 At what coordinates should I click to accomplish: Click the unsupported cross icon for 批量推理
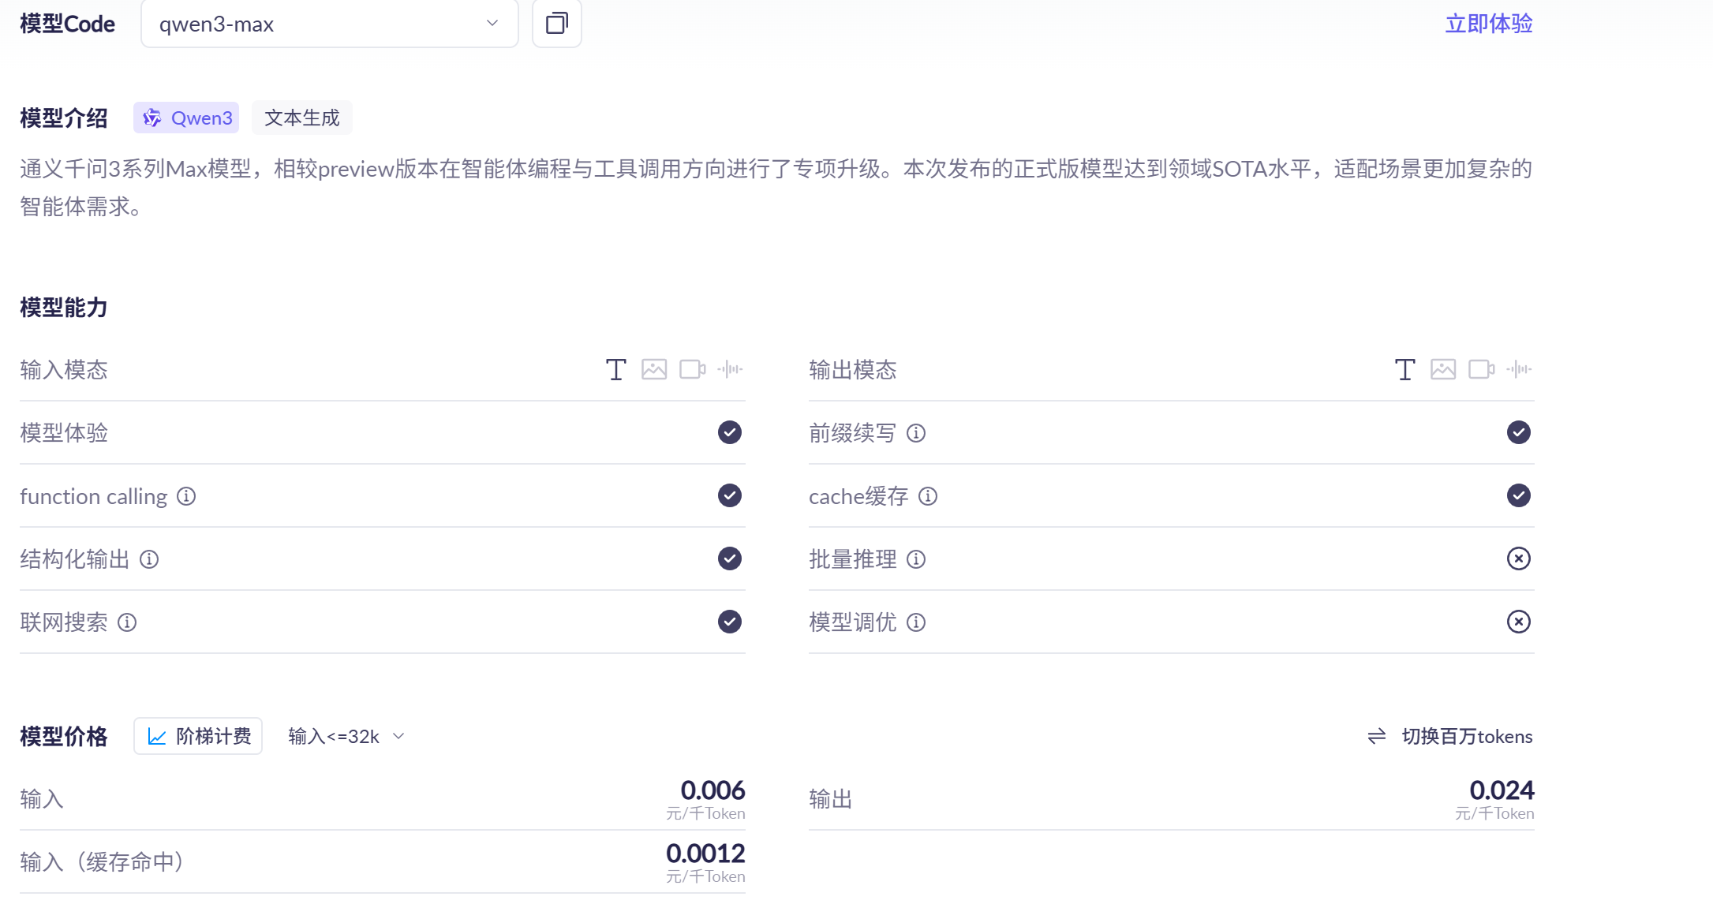(x=1519, y=558)
